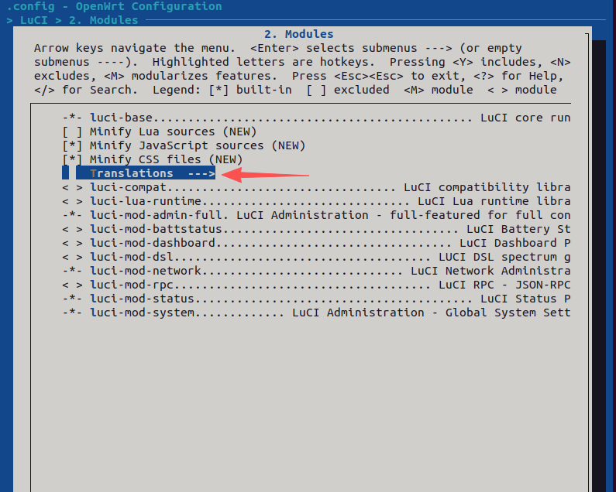The width and height of the screenshot is (616, 492).
Task: Click the luci-lua-runtime row name
Action: click(146, 201)
